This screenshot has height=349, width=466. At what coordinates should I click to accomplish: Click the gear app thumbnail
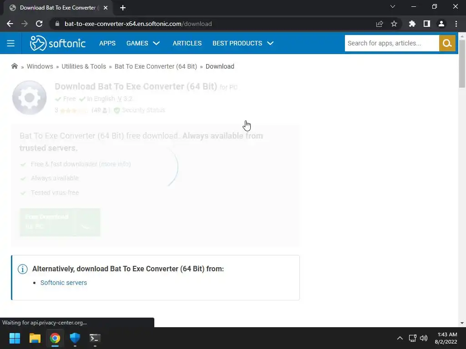coord(29,98)
